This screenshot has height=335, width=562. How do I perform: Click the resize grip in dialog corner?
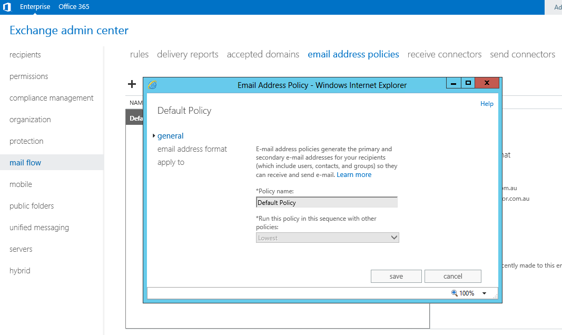pos(495,296)
